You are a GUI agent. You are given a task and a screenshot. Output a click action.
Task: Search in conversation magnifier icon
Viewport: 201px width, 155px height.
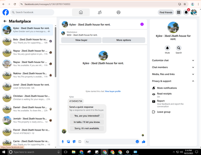178,48
